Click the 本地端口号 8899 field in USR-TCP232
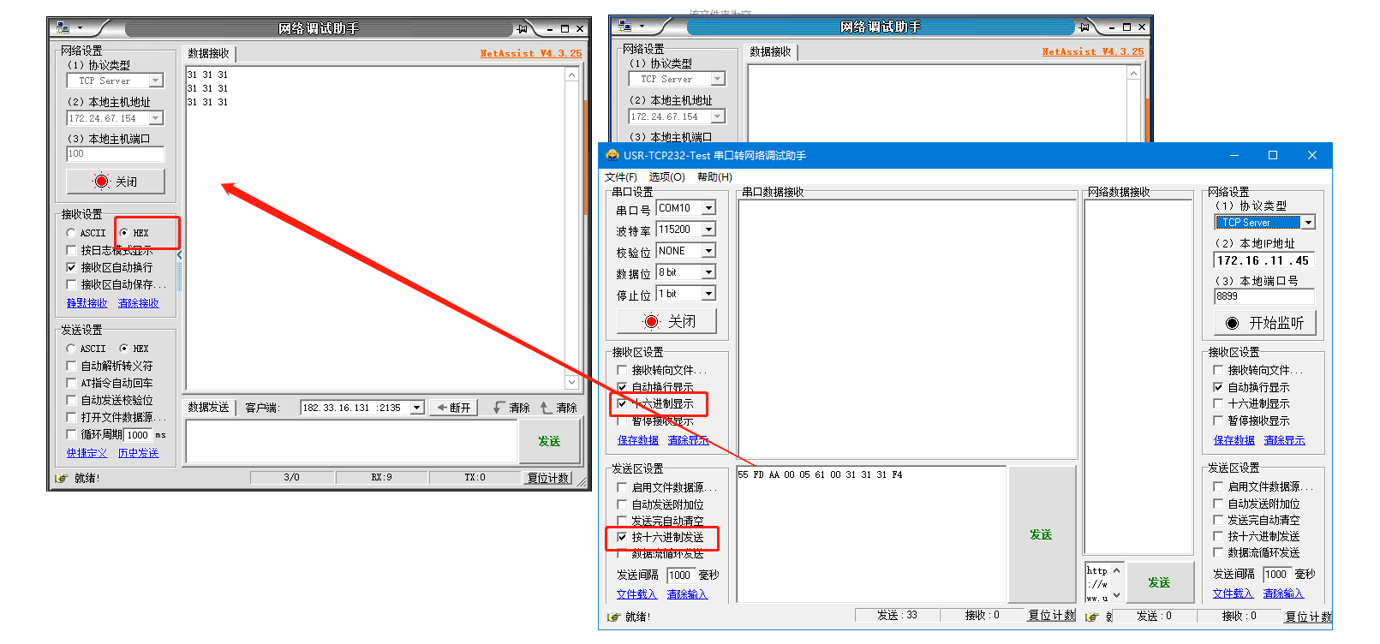 click(x=1264, y=296)
